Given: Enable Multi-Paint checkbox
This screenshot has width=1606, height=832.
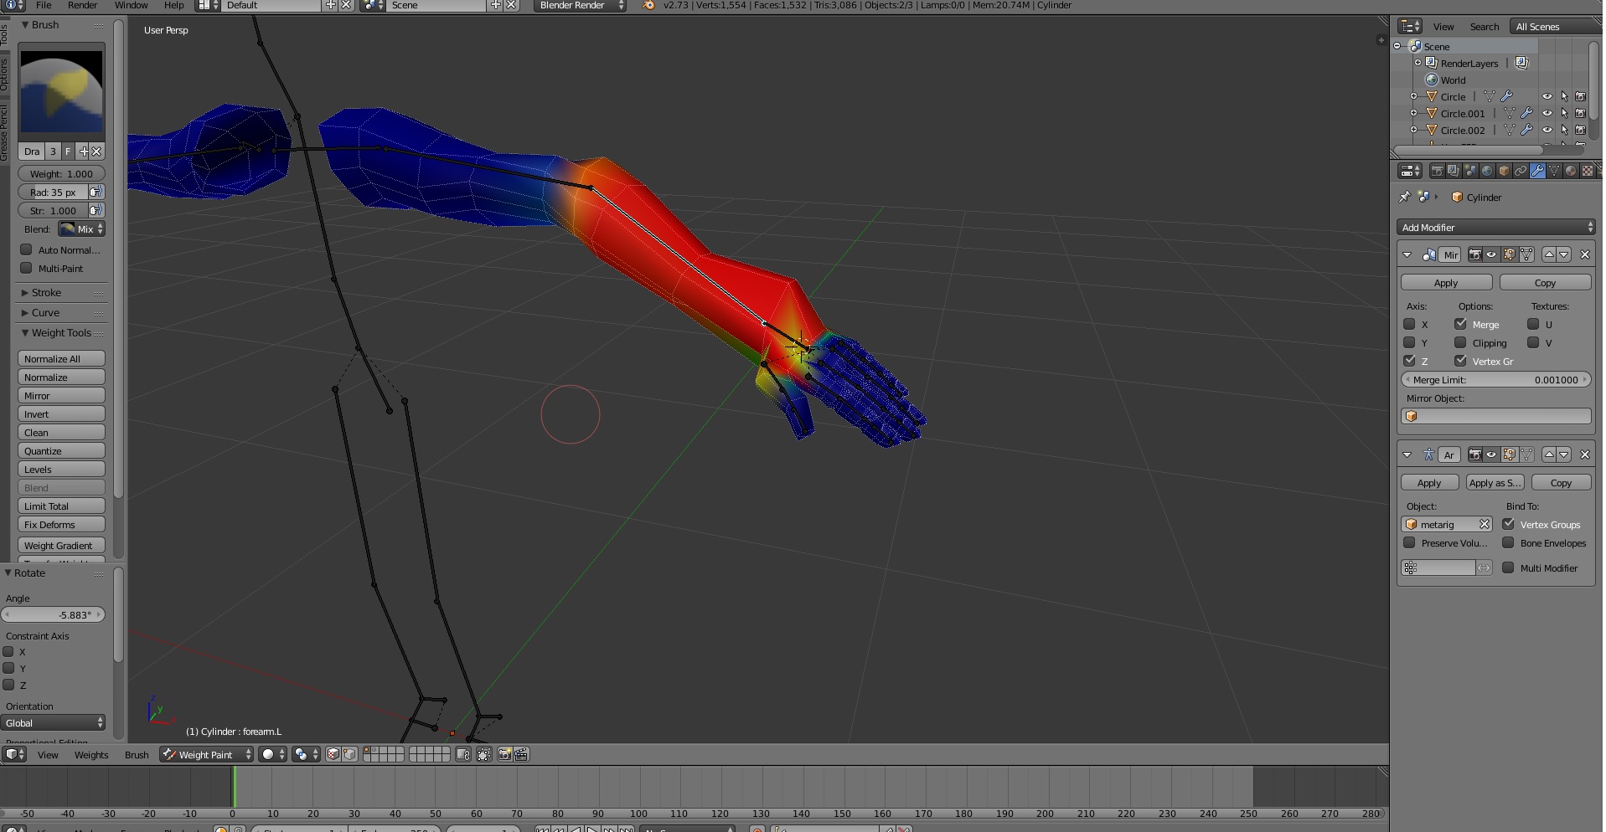Looking at the screenshot, I should pyautogui.click(x=27, y=269).
